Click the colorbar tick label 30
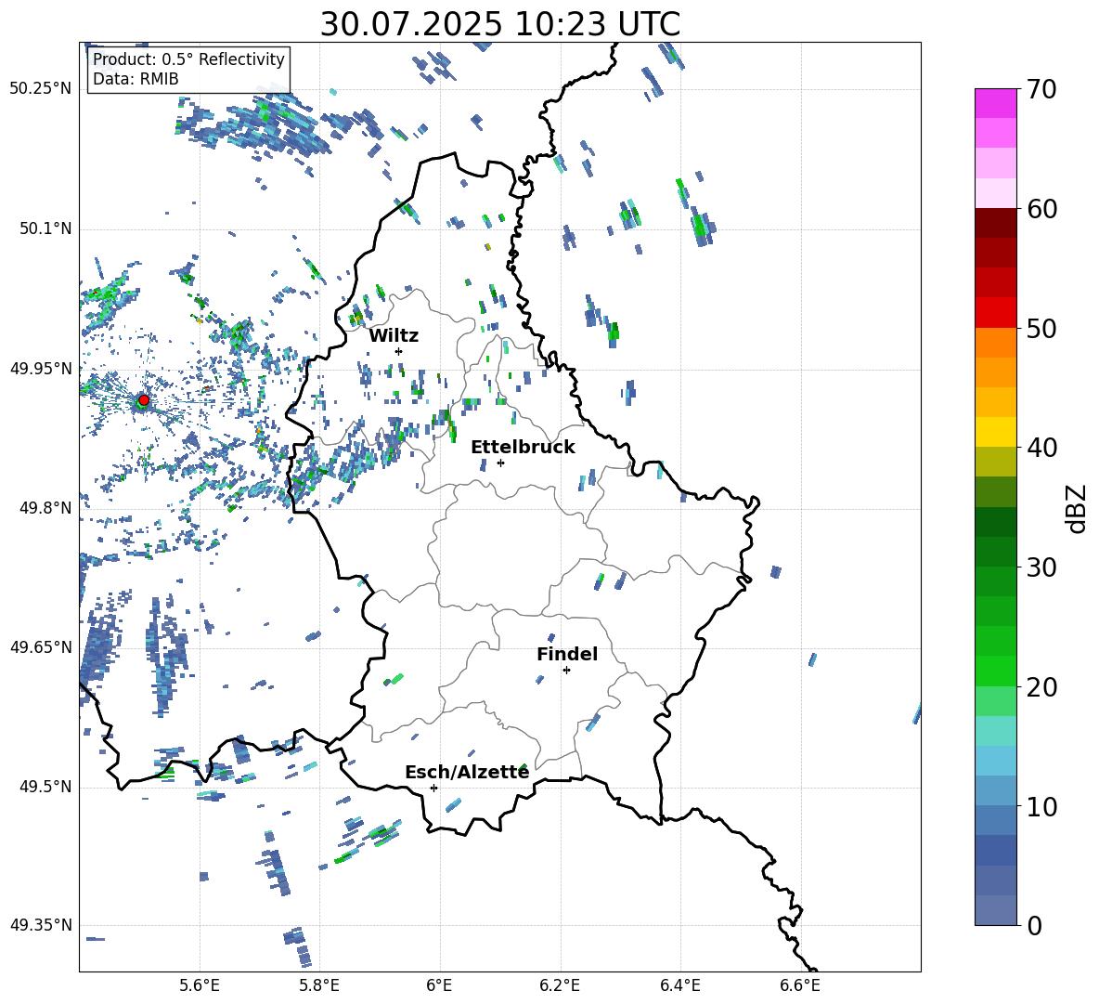The image size is (1099, 1004). pos(1042,567)
